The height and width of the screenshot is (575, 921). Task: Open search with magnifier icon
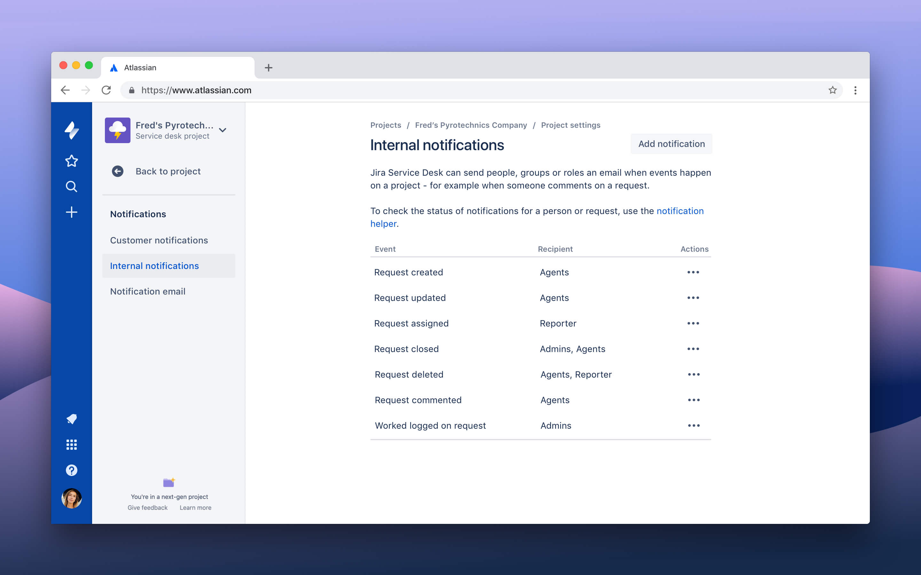pyautogui.click(x=72, y=186)
